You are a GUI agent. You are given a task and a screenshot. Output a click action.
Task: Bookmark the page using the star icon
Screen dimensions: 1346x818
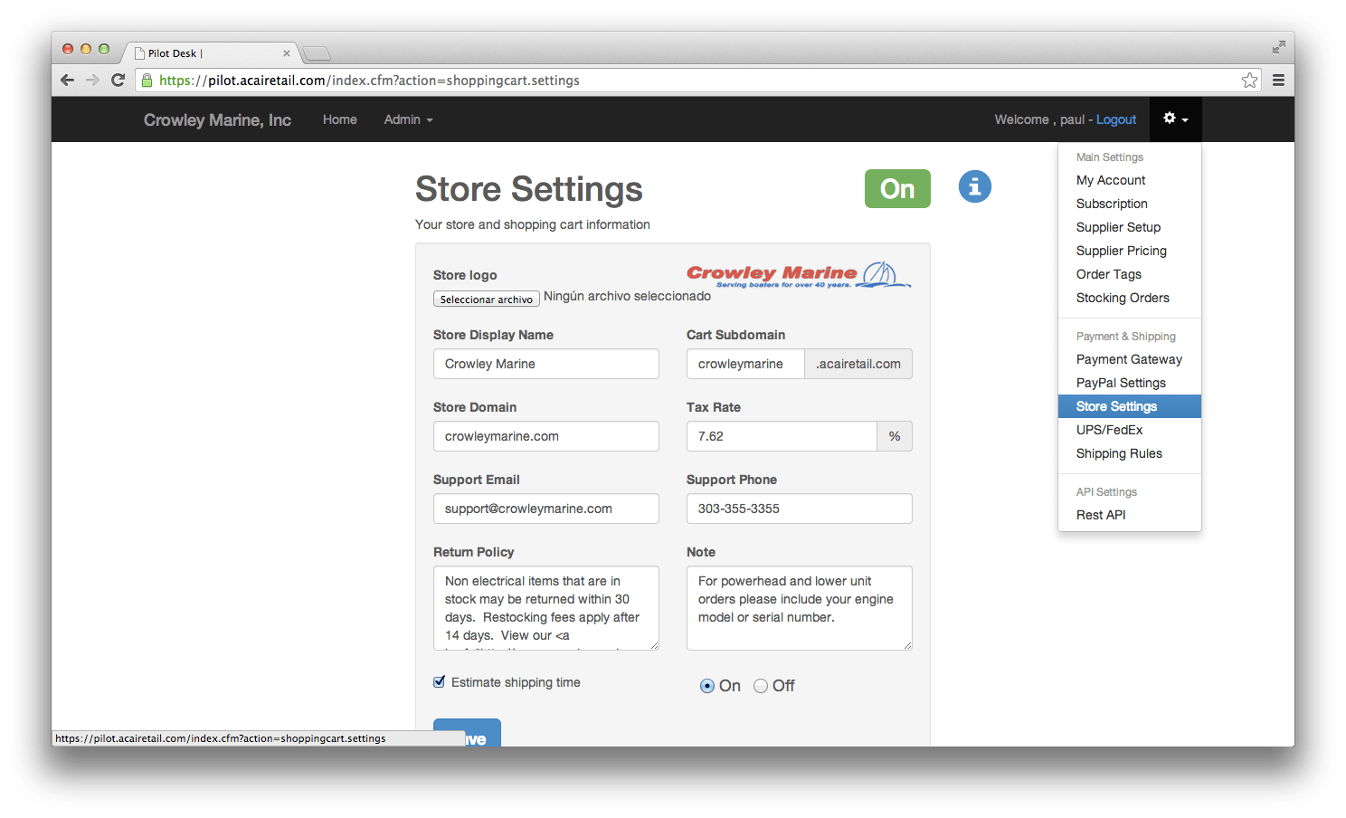tap(1250, 80)
